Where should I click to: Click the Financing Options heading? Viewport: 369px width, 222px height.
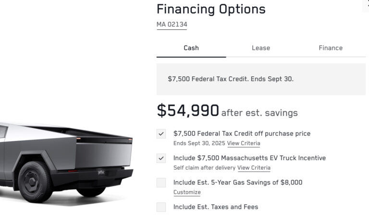[x=211, y=9]
